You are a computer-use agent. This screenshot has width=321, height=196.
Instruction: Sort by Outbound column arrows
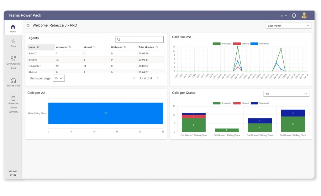point(125,47)
